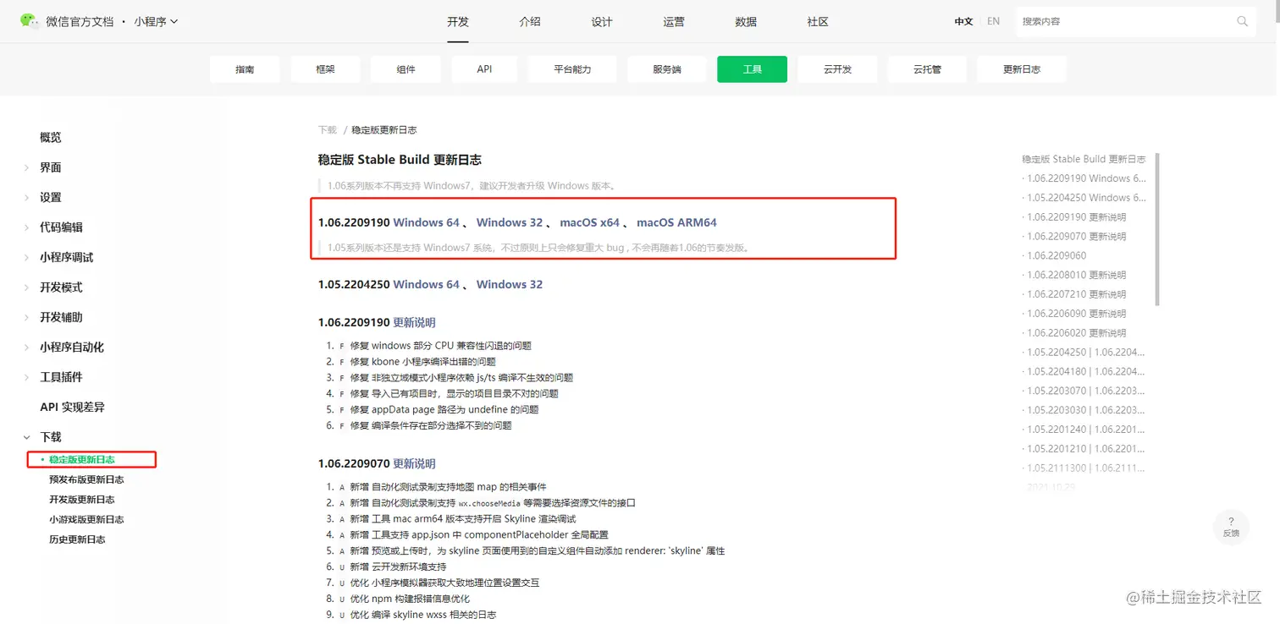Open the 更新日志 sub-navigation button
Screen dimensions: 1280x624
click(x=1022, y=69)
